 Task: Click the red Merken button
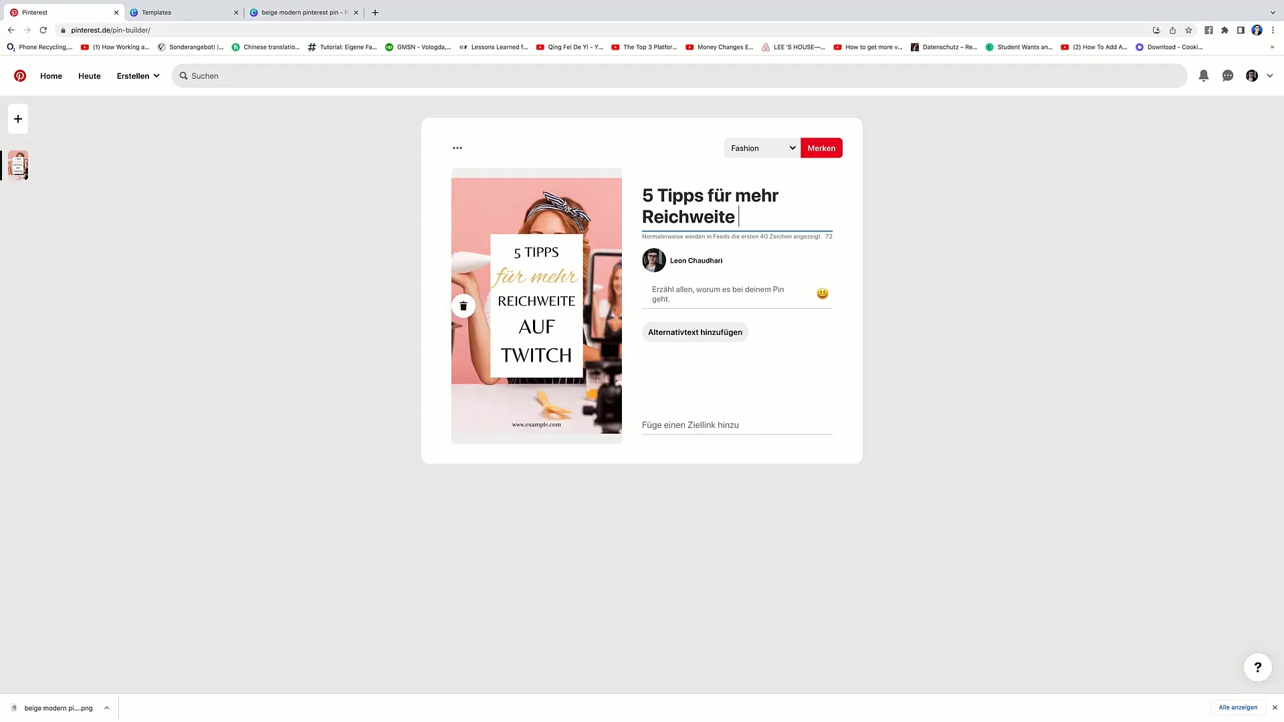point(821,148)
